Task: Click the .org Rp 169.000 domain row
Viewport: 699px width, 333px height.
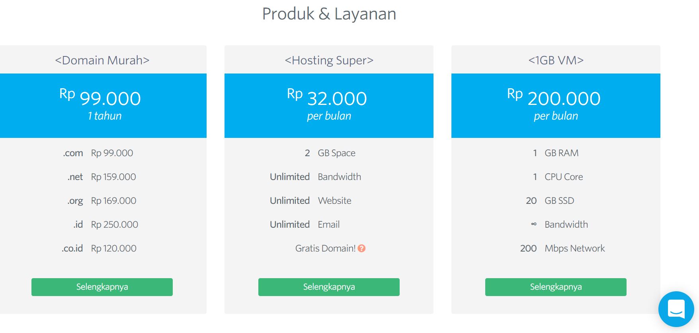Action: coord(102,201)
